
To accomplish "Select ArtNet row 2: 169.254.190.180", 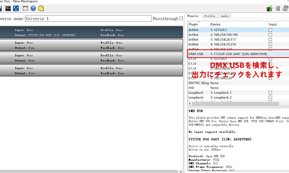I will point(239,35).
